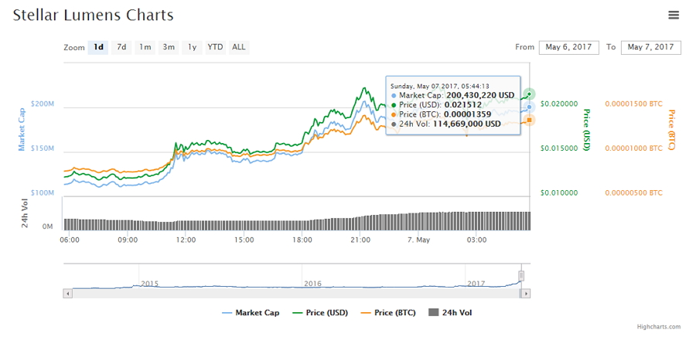
Task: Select the 1y zoom range
Action: click(x=193, y=47)
